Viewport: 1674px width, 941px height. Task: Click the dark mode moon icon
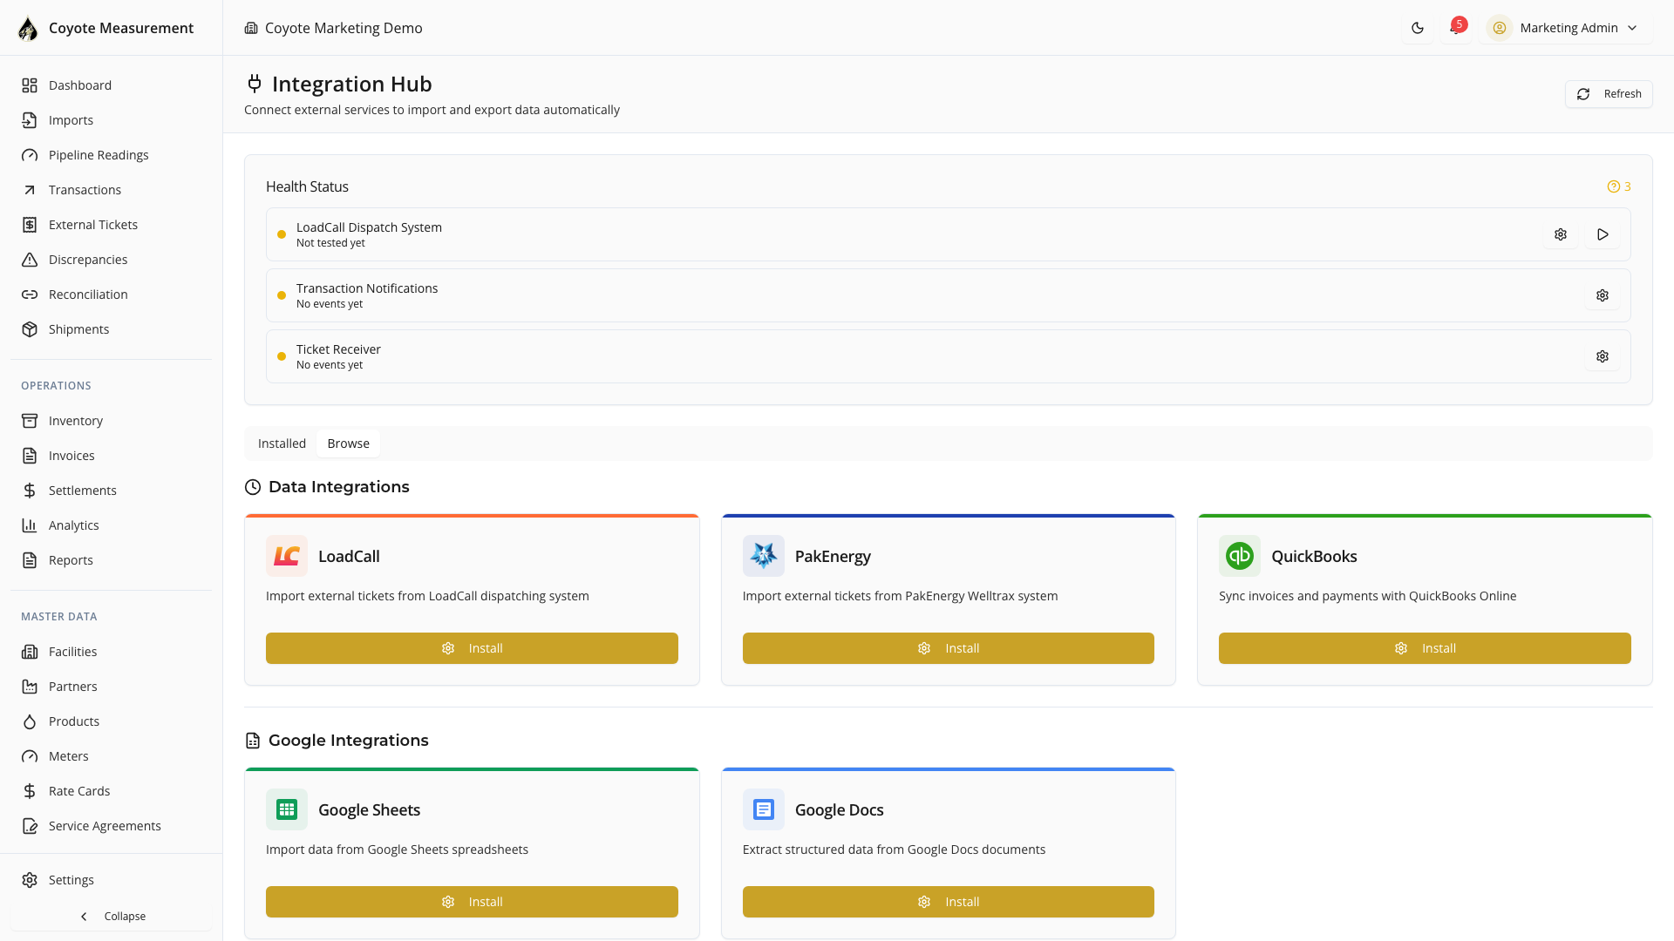tap(1418, 28)
